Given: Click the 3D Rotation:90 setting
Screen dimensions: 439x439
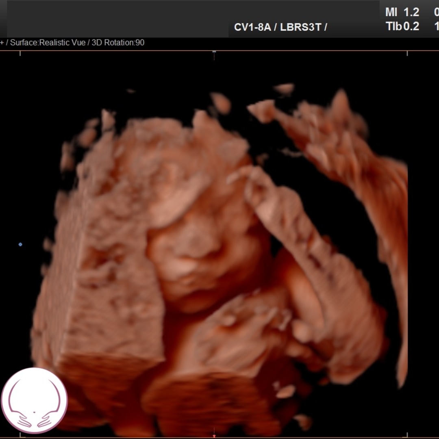Looking at the screenshot, I should pos(118,43).
